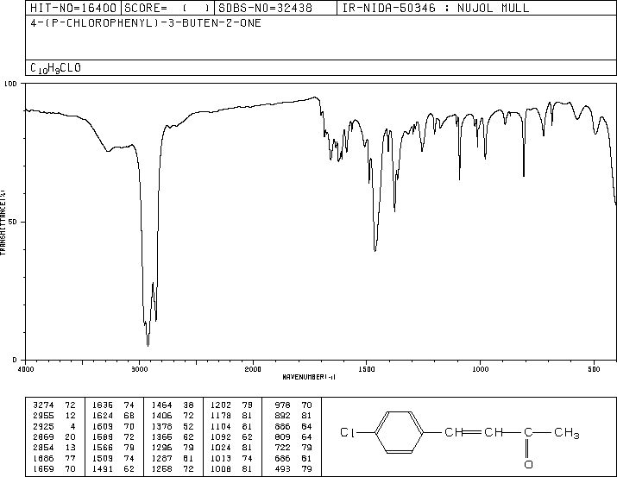Select peak table entry 1464

[161, 405]
